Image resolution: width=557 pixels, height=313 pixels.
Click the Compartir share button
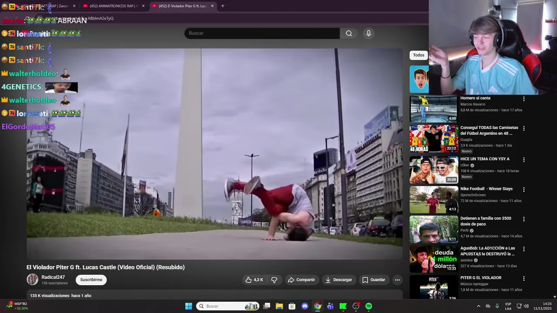coord(302,280)
